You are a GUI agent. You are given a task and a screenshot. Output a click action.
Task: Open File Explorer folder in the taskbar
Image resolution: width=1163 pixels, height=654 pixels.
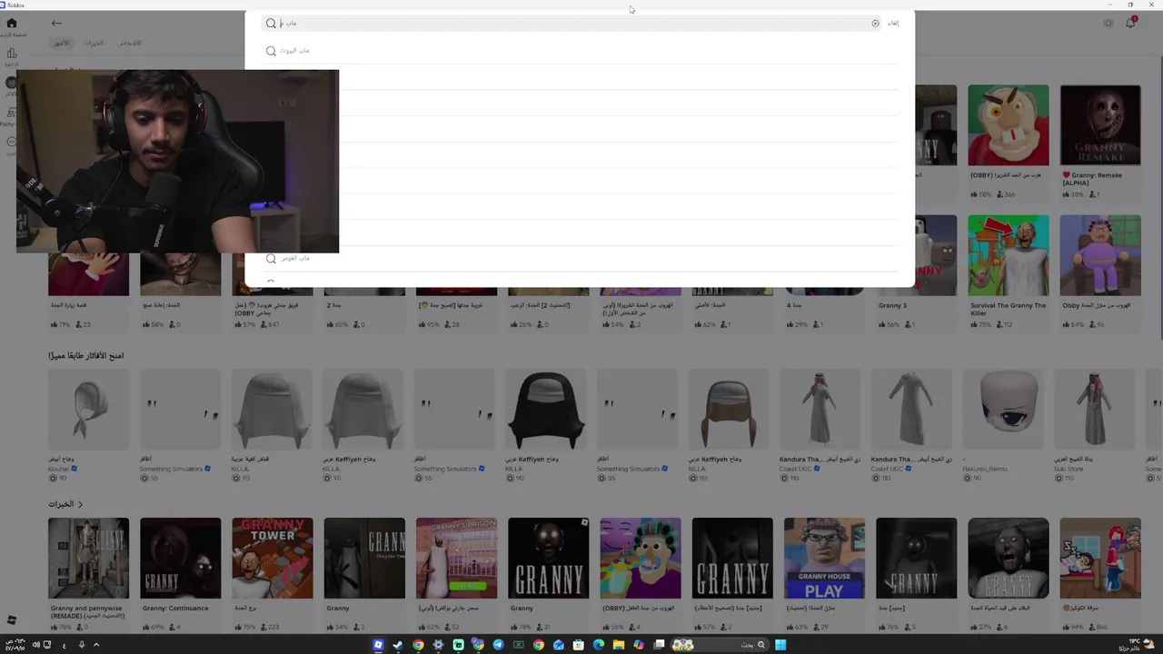coord(619,645)
